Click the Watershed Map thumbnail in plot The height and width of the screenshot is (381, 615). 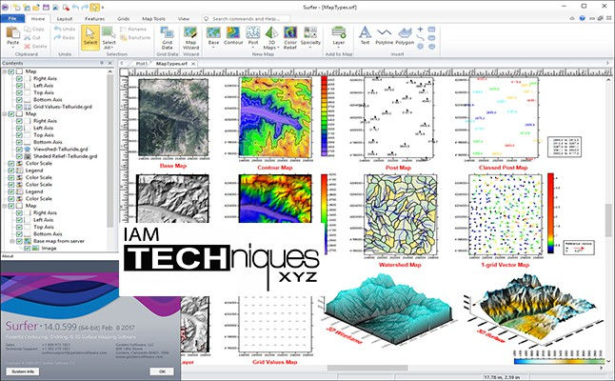[400, 214]
